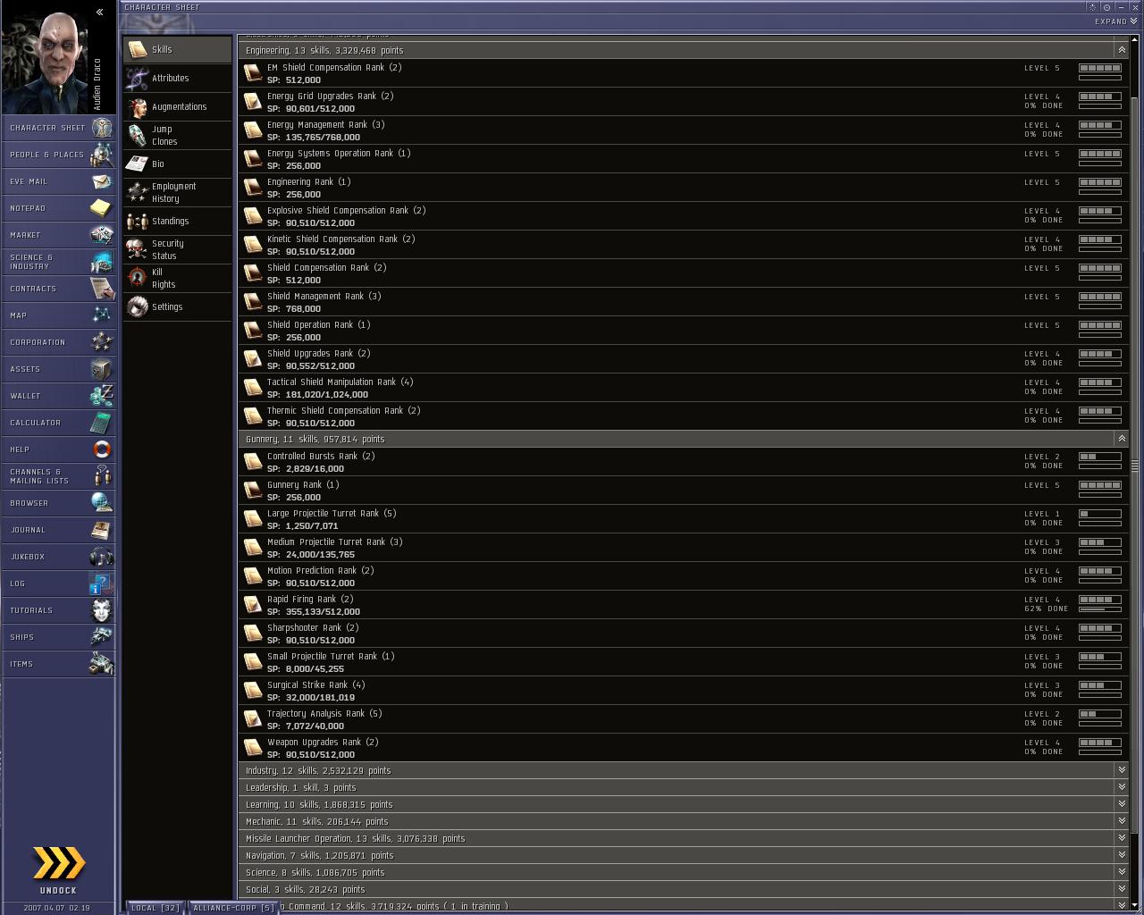Expand the Navigation skill group
1144x915 pixels.
pos(1122,855)
